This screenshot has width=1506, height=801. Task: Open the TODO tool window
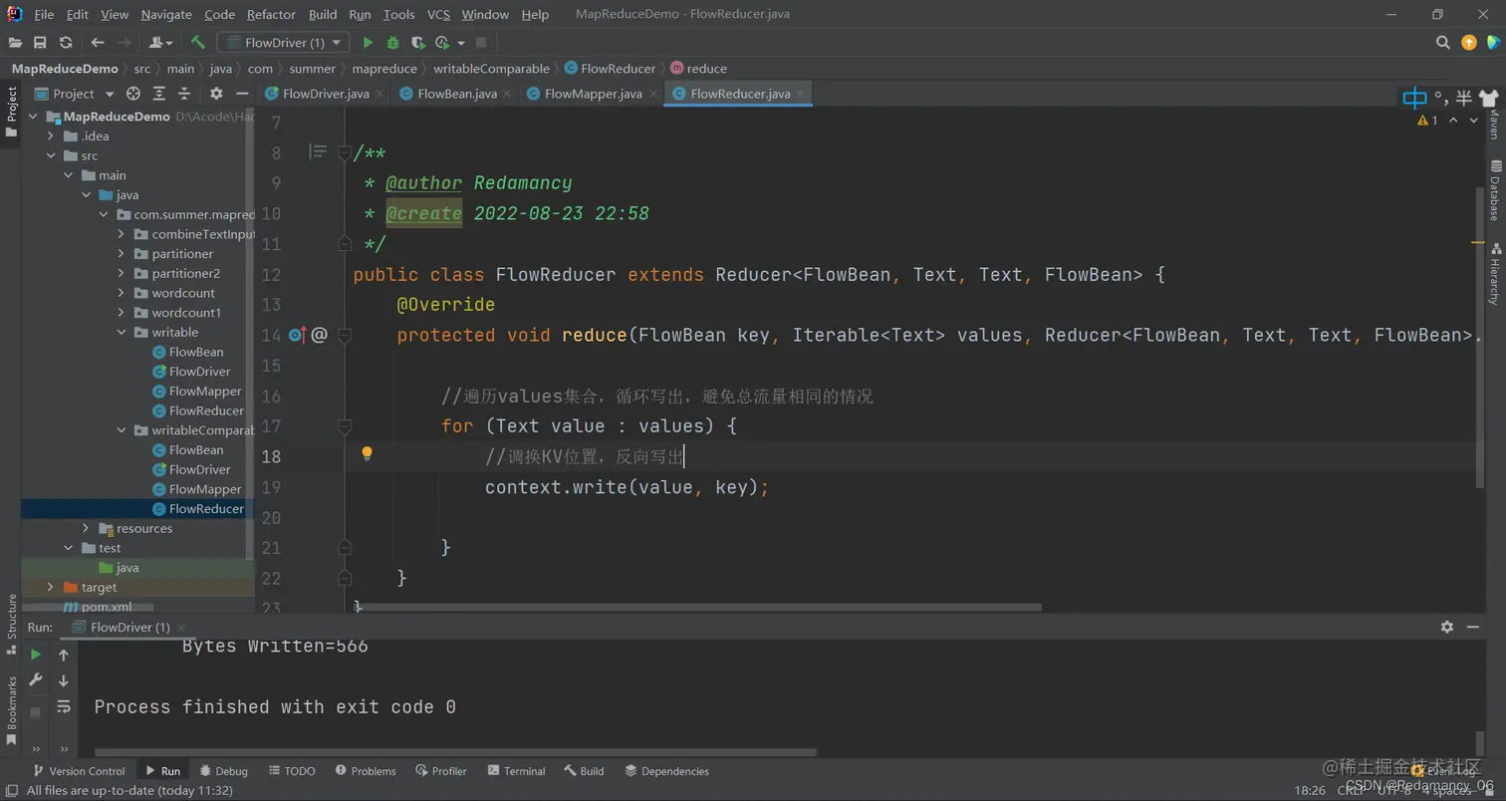click(292, 771)
